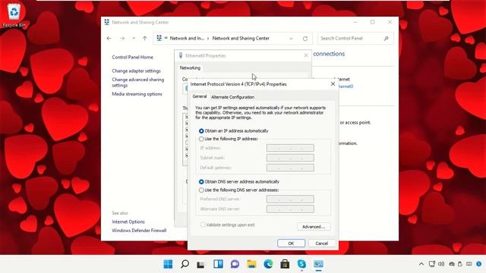Viewport: 486px width, 273px height.
Task: Open Widgets panel icon on taskbar
Action: [218, 264]
